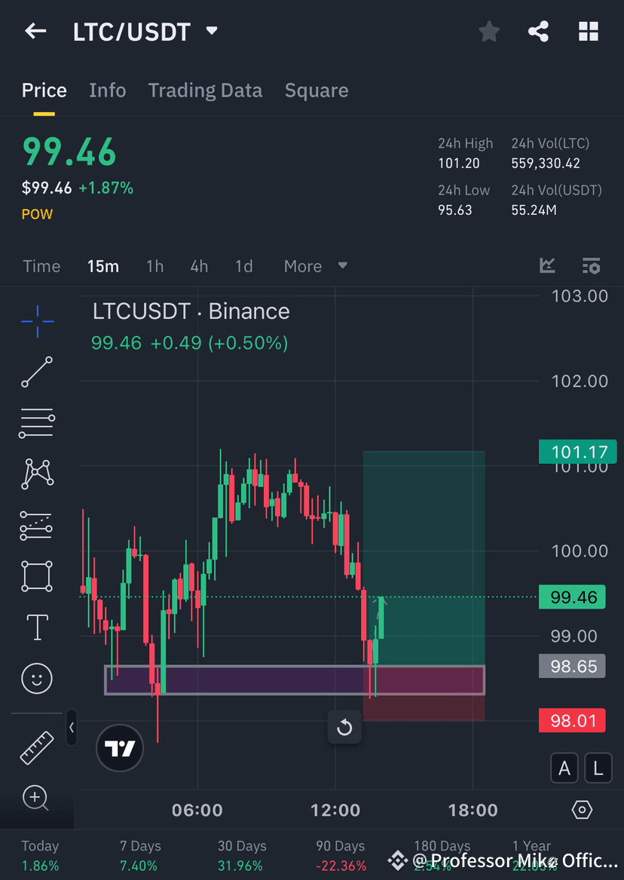The image size is (624, 880).
Task: Toggle favorite star for LTC/USDT
Action: [x=488, y=31]
